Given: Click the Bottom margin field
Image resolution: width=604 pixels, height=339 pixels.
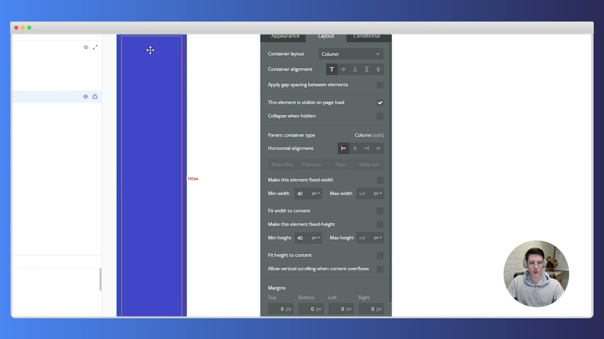Looking at the screenshot, I should coord(310,309).
